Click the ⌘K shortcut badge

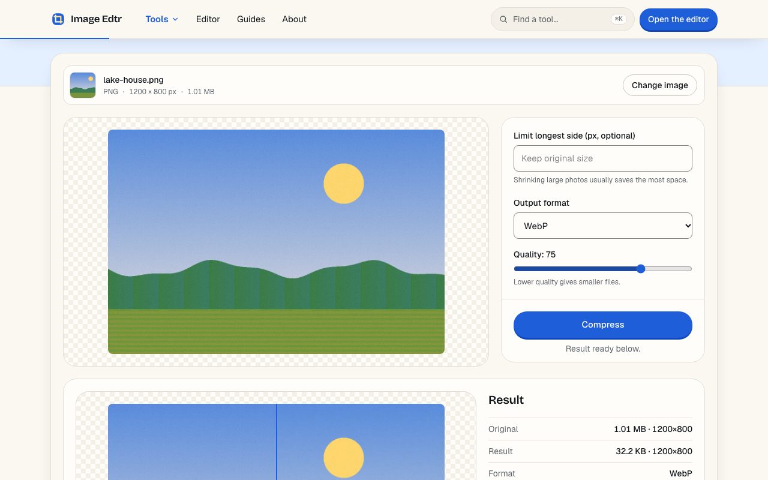pyautogui.click(x=619, y=19)
